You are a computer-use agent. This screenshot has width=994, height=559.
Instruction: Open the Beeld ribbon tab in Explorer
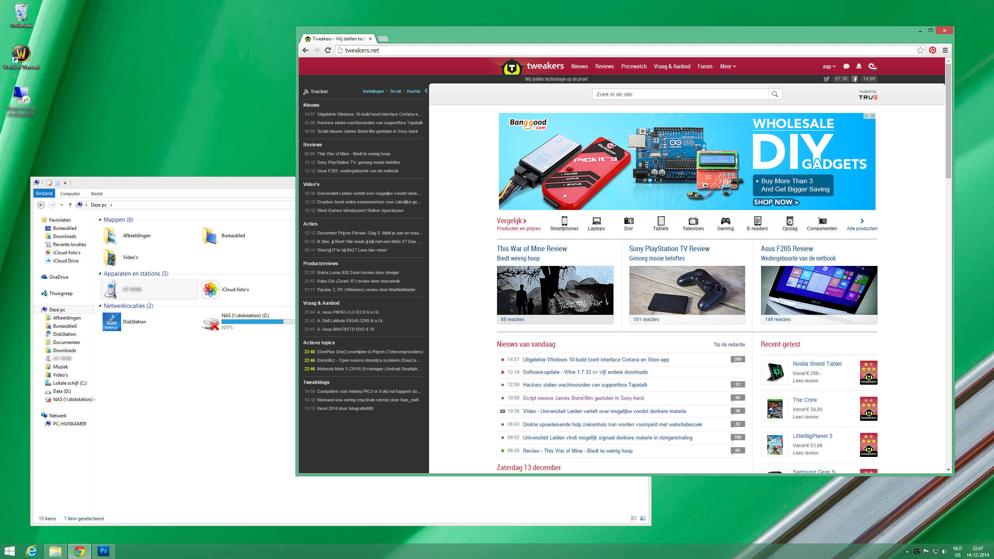click(x=97, y=194)
